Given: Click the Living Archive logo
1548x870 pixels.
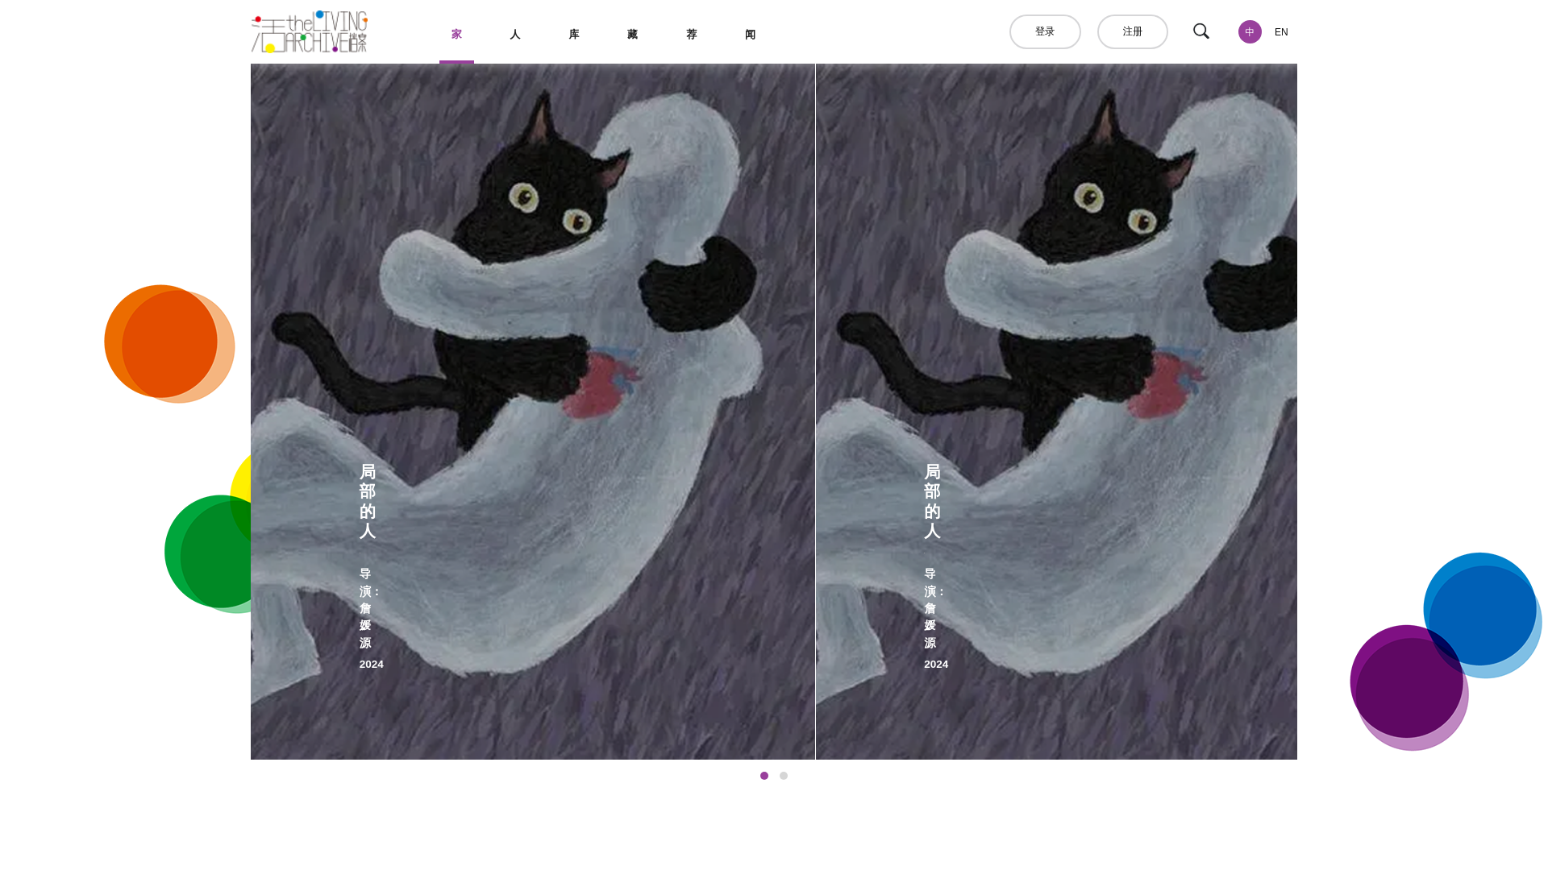Looking at the screenshot, I should pos(310,32).
